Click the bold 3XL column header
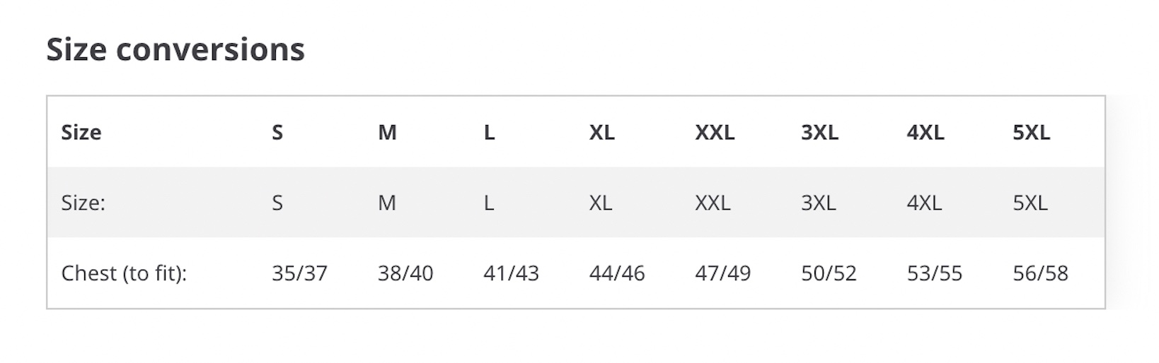 pos(819,132)
